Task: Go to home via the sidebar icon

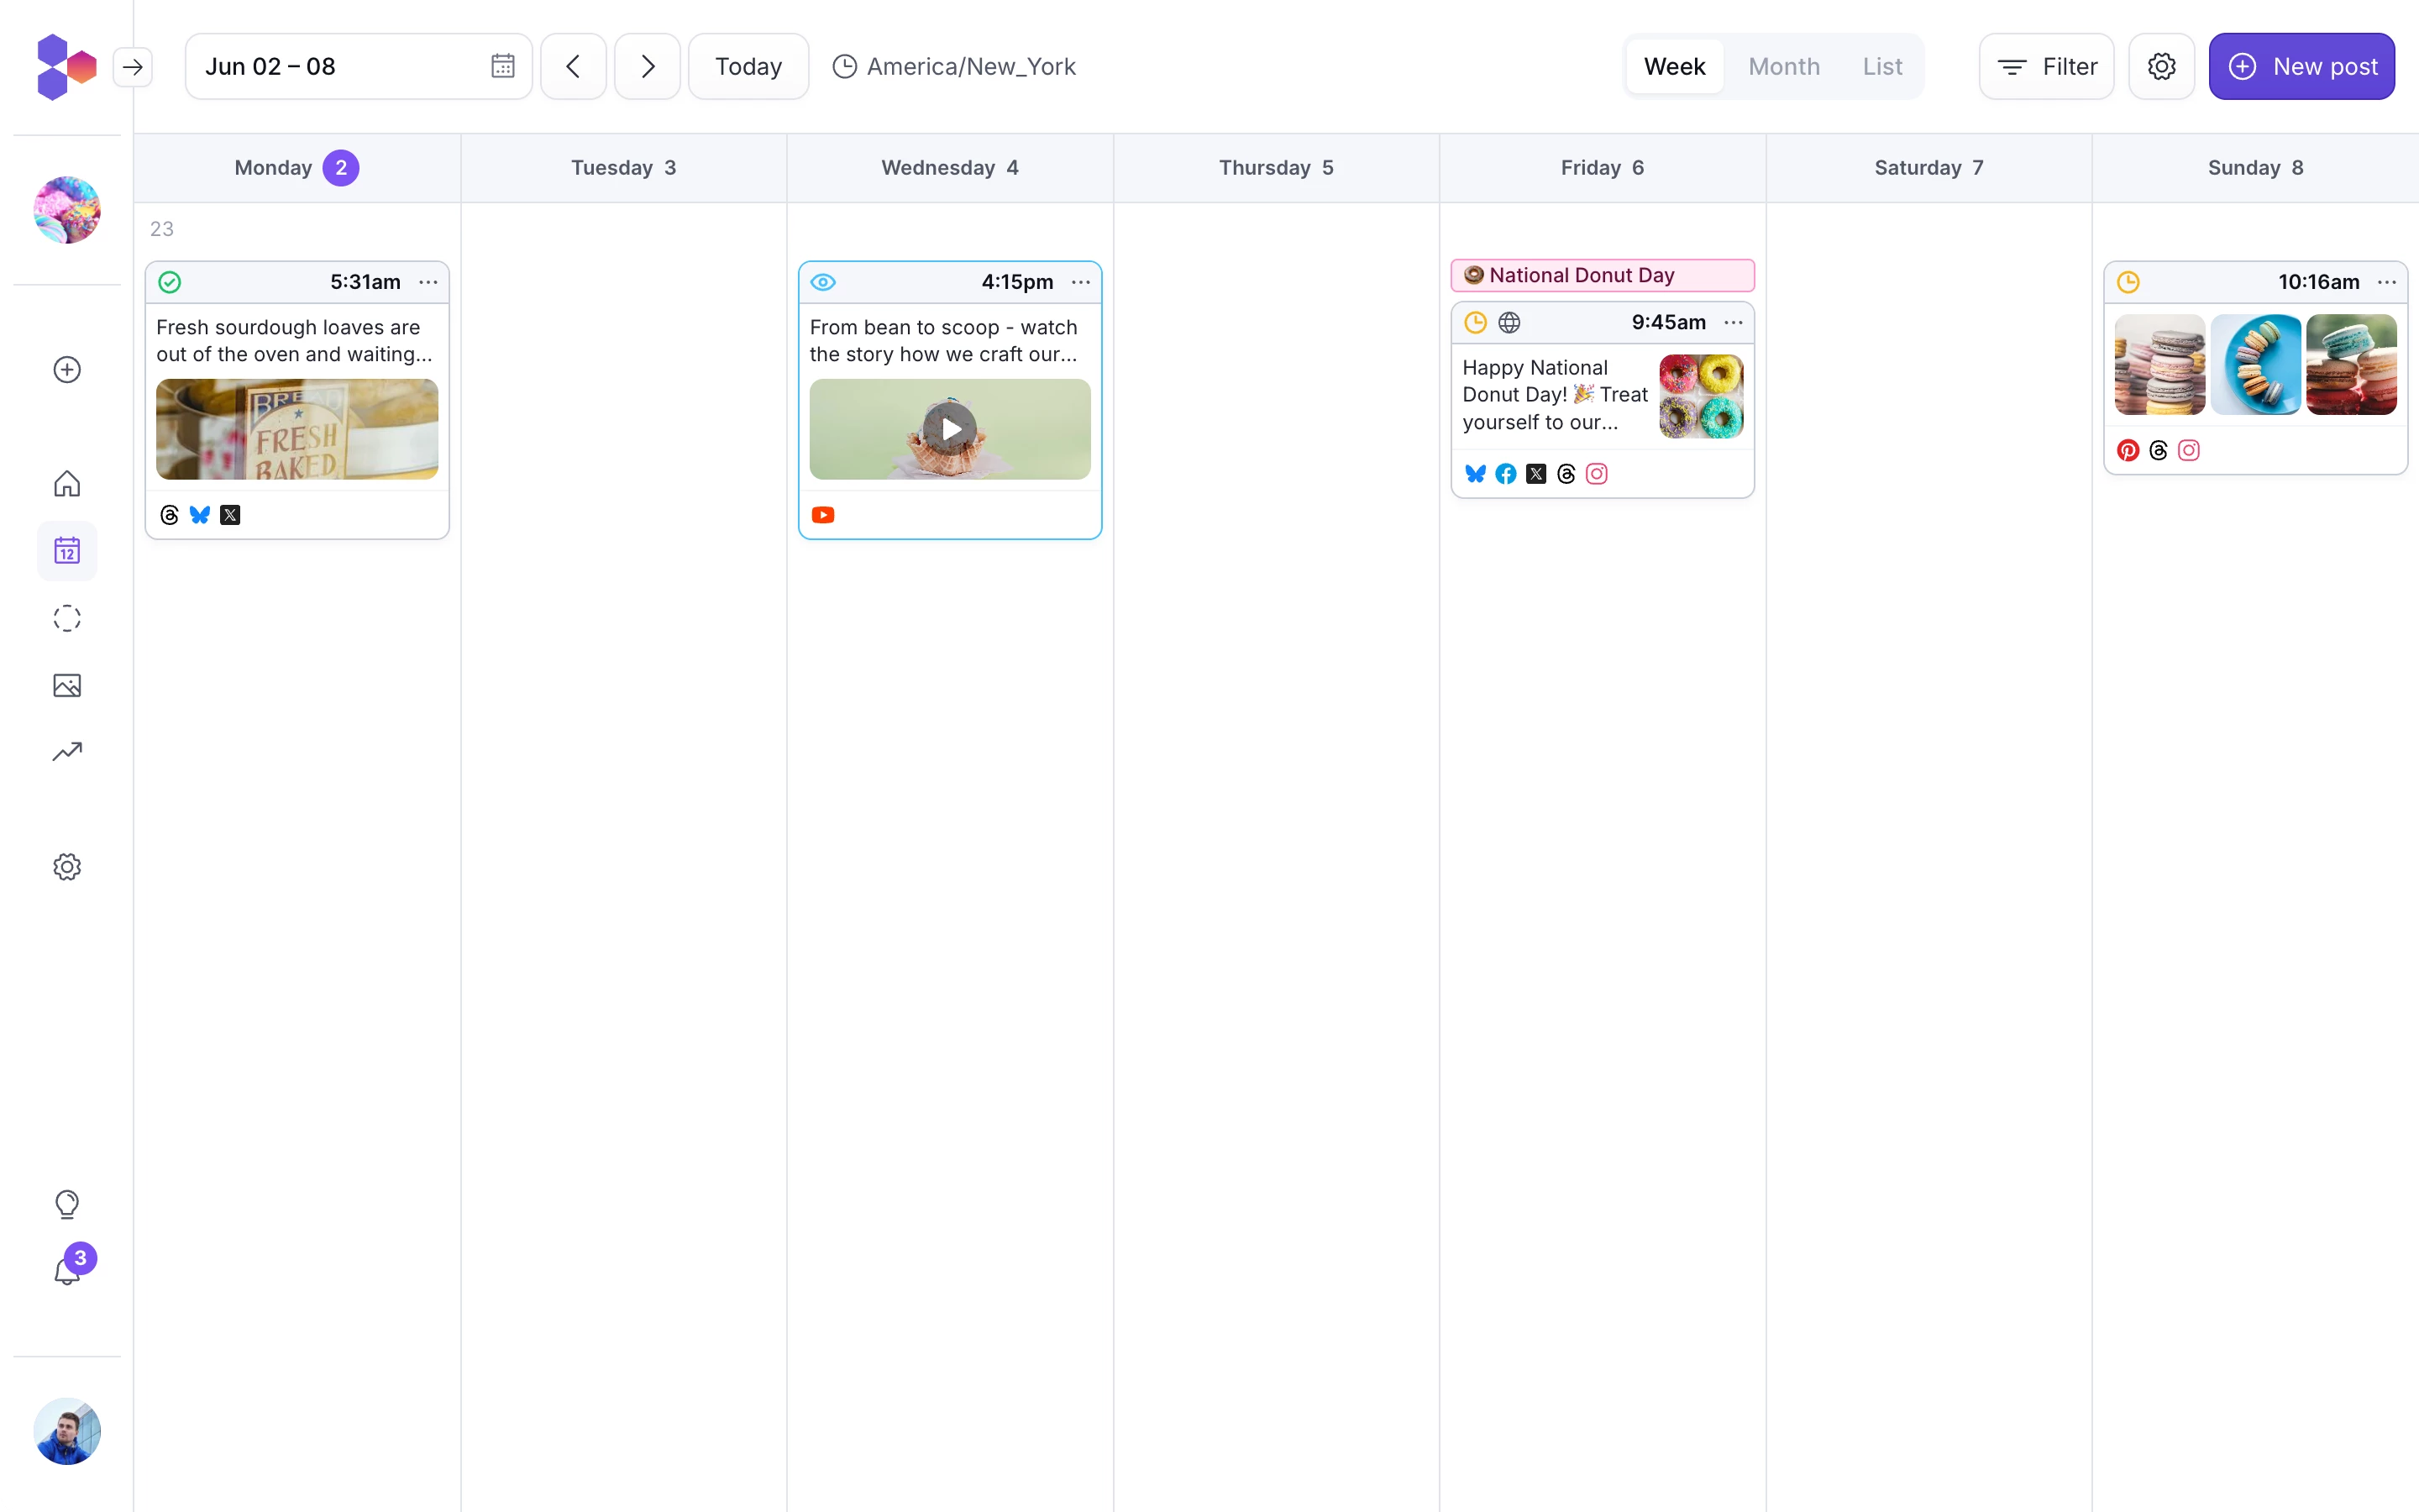Action: (66, 483)
